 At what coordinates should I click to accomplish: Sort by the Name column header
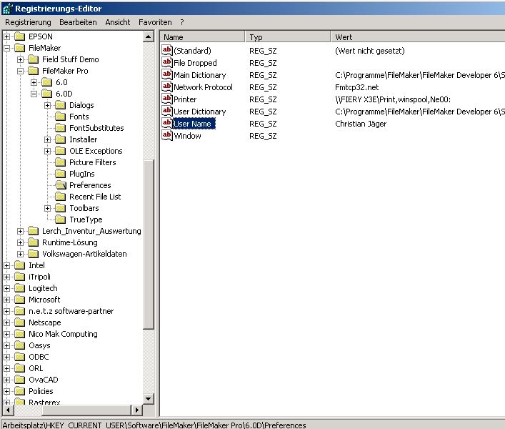pos(202,37)
